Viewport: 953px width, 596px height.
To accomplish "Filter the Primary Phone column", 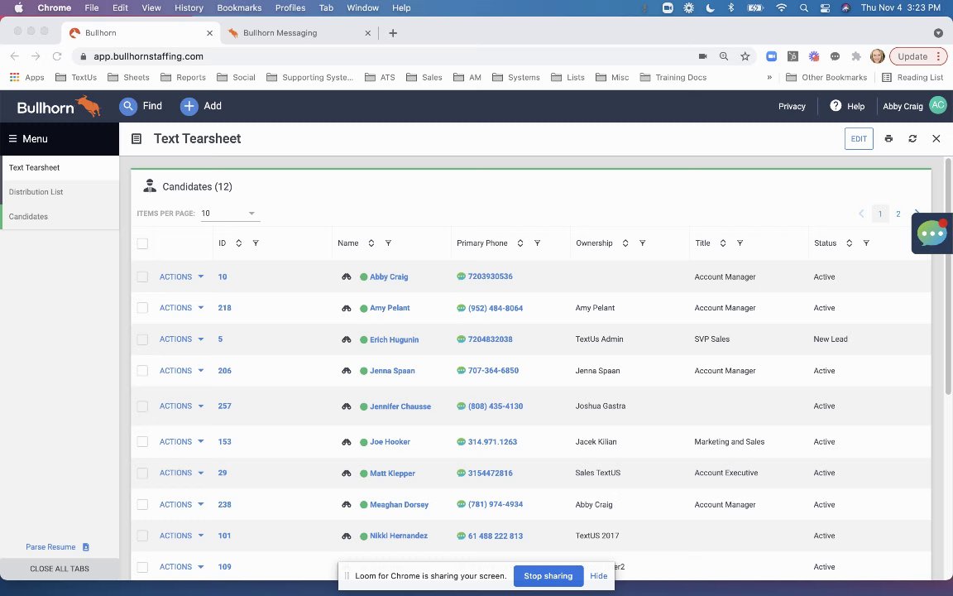I will (x=537, y=243).
